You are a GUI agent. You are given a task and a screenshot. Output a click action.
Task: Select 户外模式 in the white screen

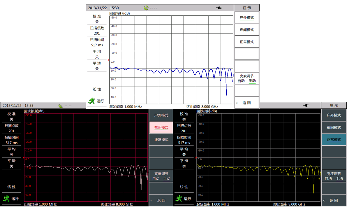[x=246, y=18]
